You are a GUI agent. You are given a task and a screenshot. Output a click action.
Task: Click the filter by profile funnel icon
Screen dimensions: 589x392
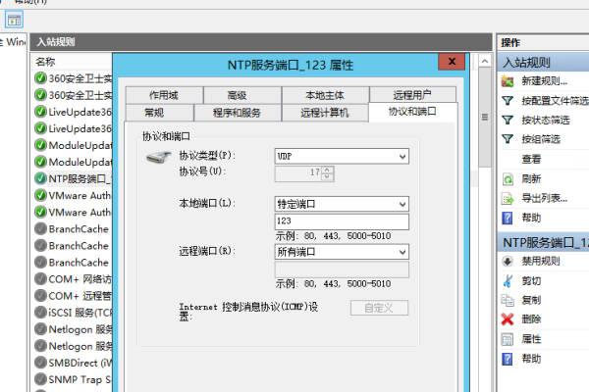point(508,101)
